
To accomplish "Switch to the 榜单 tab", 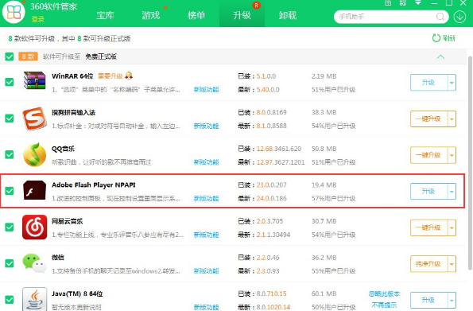I will click(196, 15).
